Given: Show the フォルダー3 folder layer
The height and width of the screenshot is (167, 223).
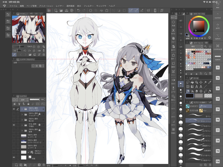Looking at the screenshot, I should point(14,115).
